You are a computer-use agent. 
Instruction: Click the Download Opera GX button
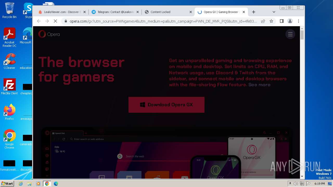tap(166, 105)
